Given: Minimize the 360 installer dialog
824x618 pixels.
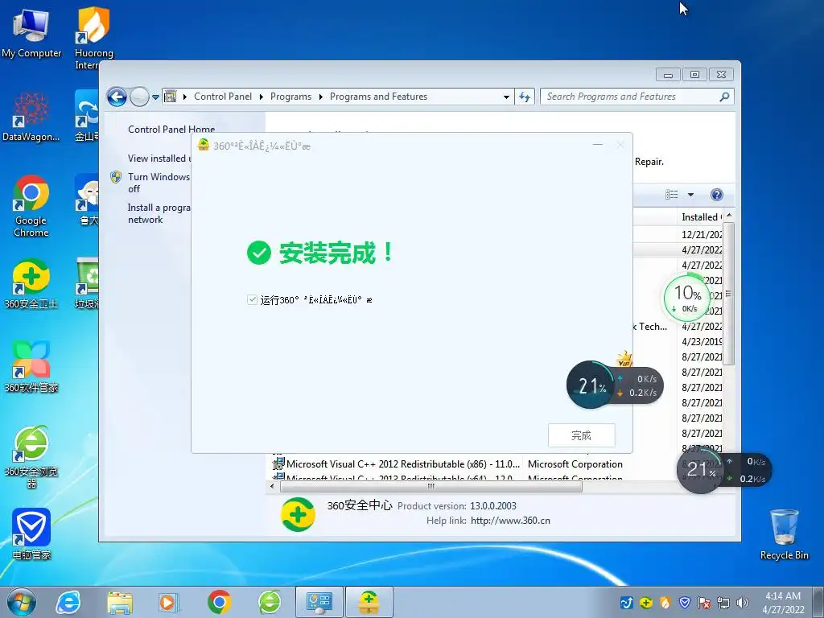Looking at the screenshot, I should tap(598, 145).
